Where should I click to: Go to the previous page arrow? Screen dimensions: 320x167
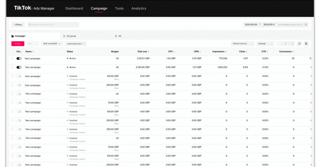(278, 44)
